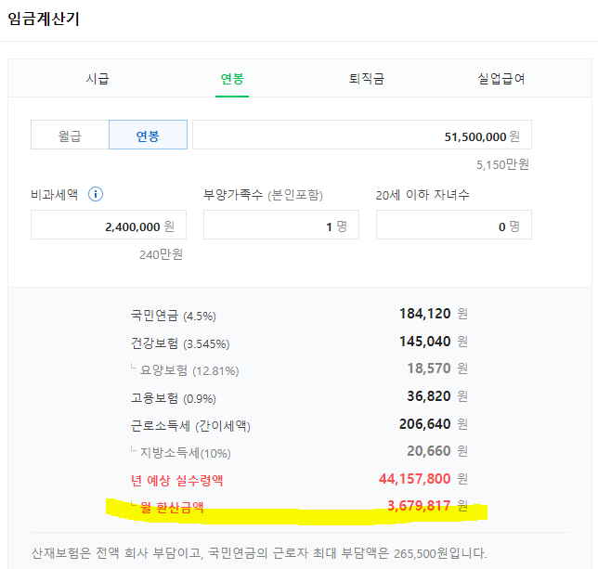Click the 20,660 원 value

click(x=437, y=451)
